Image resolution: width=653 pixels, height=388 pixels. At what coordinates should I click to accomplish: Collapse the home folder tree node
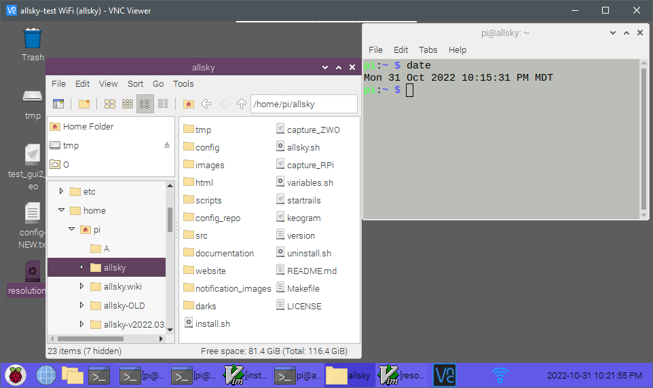click(61, 211)
